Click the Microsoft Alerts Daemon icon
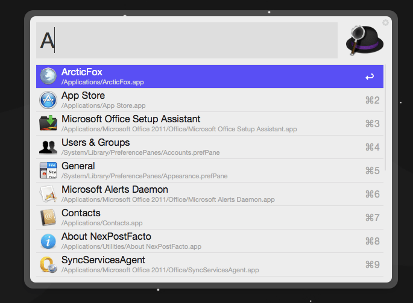Screen dimensions: 413x303 48,194
